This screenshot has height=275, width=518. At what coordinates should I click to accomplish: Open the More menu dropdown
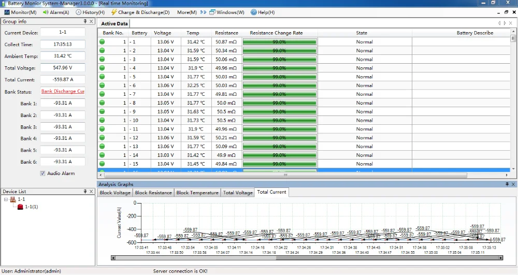(186, 12)
